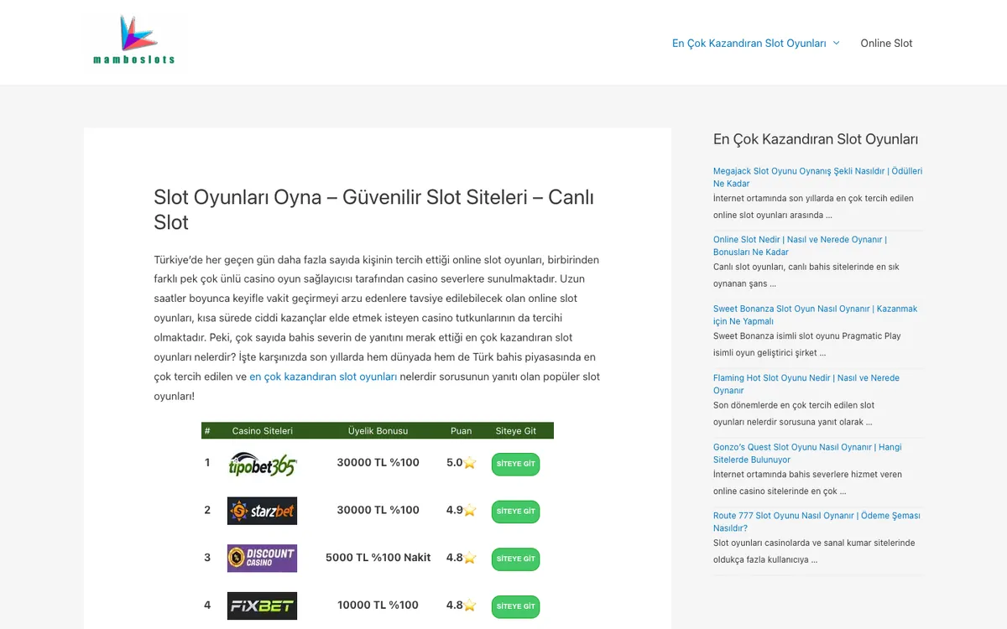The width and height of the screenshot is (1007, 629).
Task: Click the Casino Siteleri column header
Action: 262,430
